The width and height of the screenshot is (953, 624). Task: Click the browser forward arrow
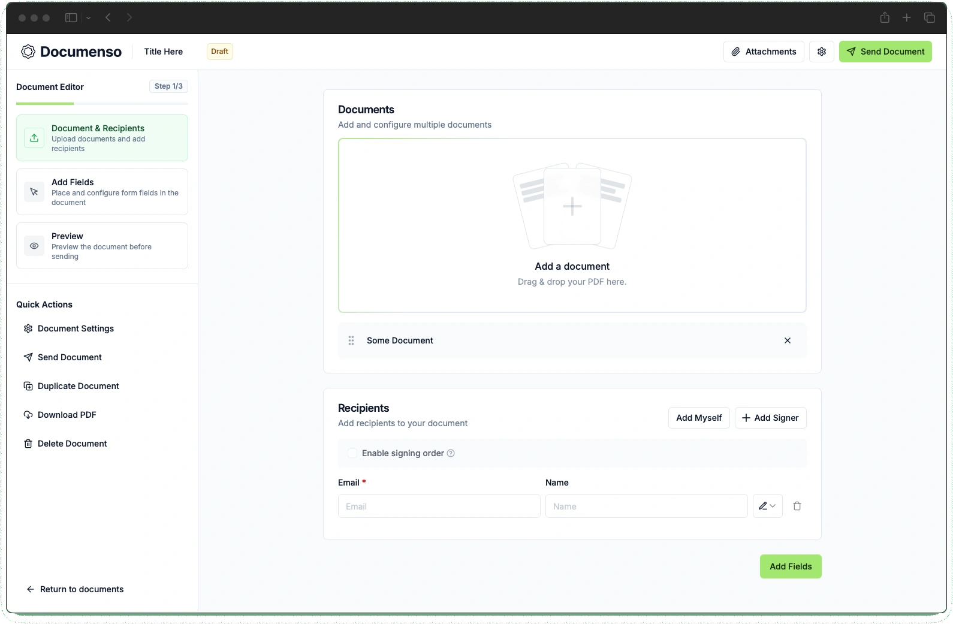pos(129,18)
